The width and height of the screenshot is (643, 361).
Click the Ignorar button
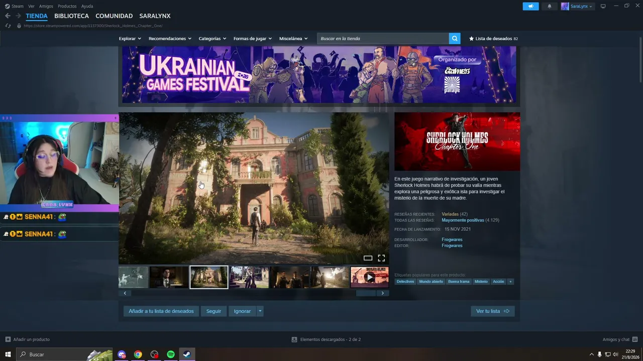point(242,311)
